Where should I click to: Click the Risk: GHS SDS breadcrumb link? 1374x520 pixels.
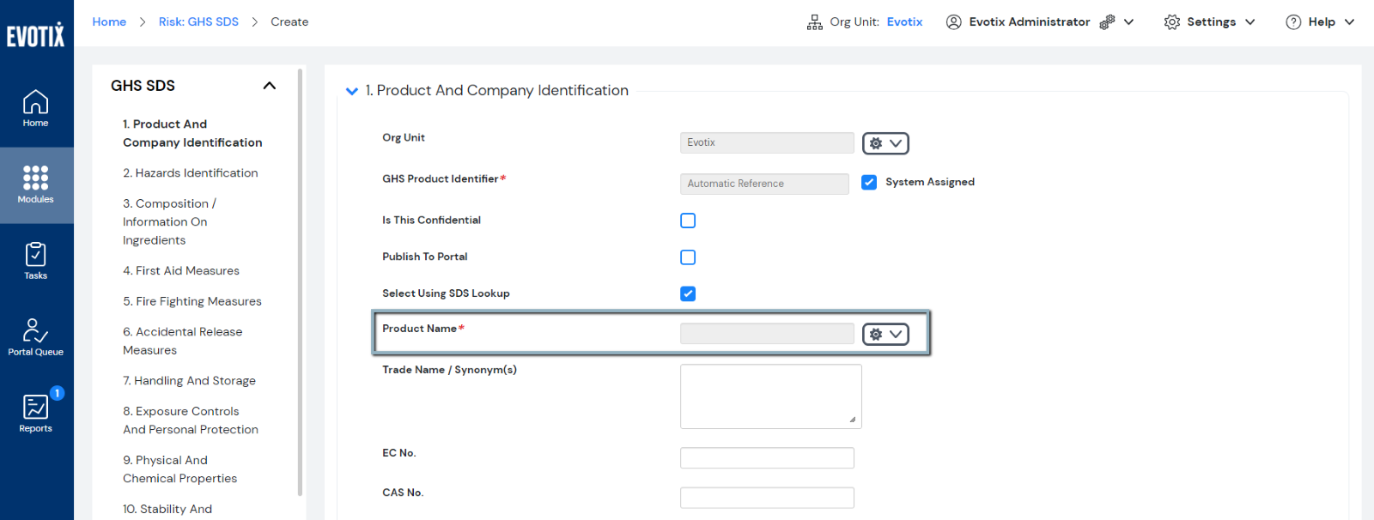click(198, 22)
